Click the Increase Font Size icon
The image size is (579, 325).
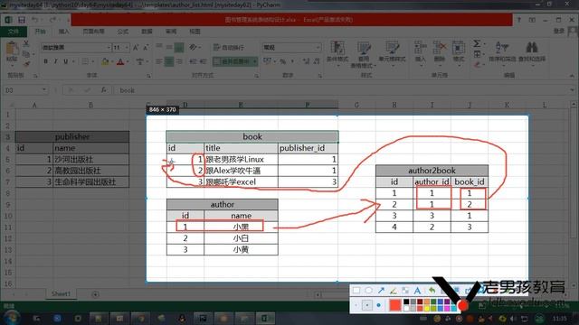coord(136,48)
